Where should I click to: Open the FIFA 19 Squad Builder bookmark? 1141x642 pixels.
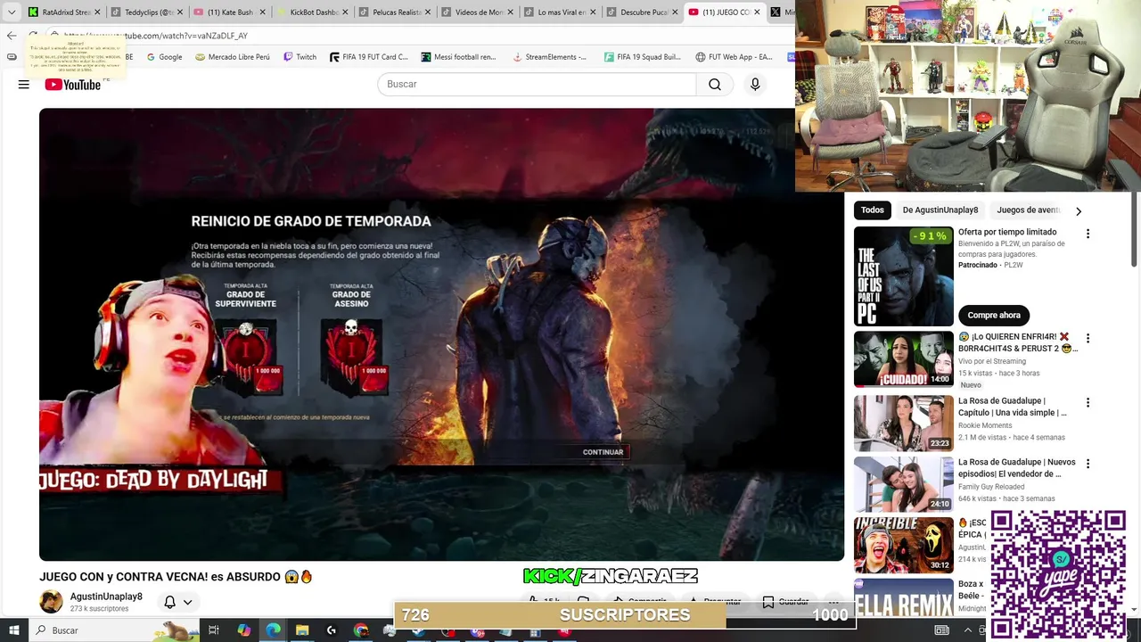coord(642,57)
